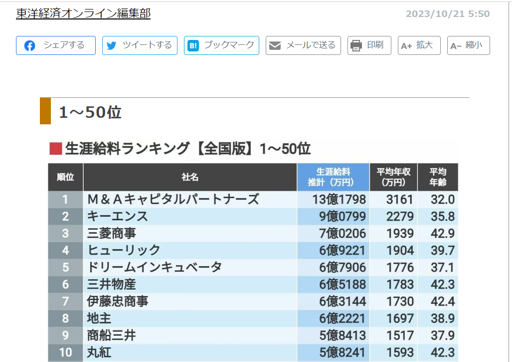Screen dimensions: 512x362
Task: Select the 社名 column header
Action: click(x=189, y=176)
